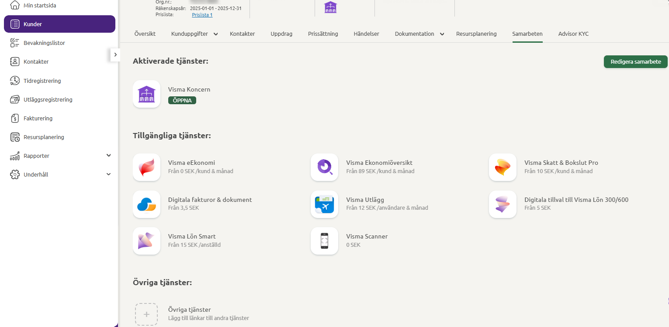669x327 pixels.
Task: Click the Visma Lön Smart icon
Action: tap(147, 241)
